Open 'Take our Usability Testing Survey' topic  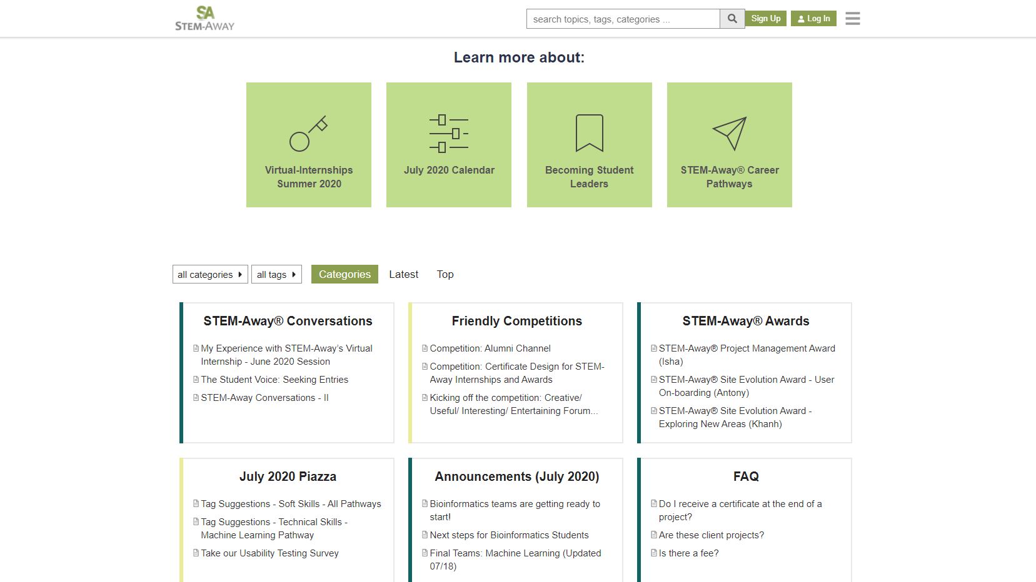click(x=269, y=553)
